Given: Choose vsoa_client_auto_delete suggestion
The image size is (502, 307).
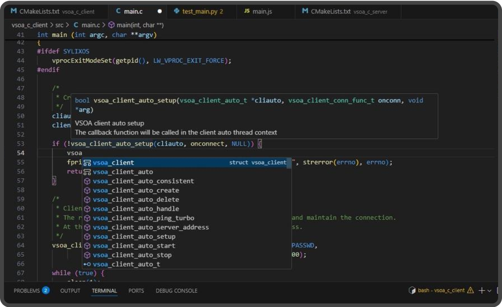Looking at the screenshot, I should pyautogui.click(x=187, y=200).
